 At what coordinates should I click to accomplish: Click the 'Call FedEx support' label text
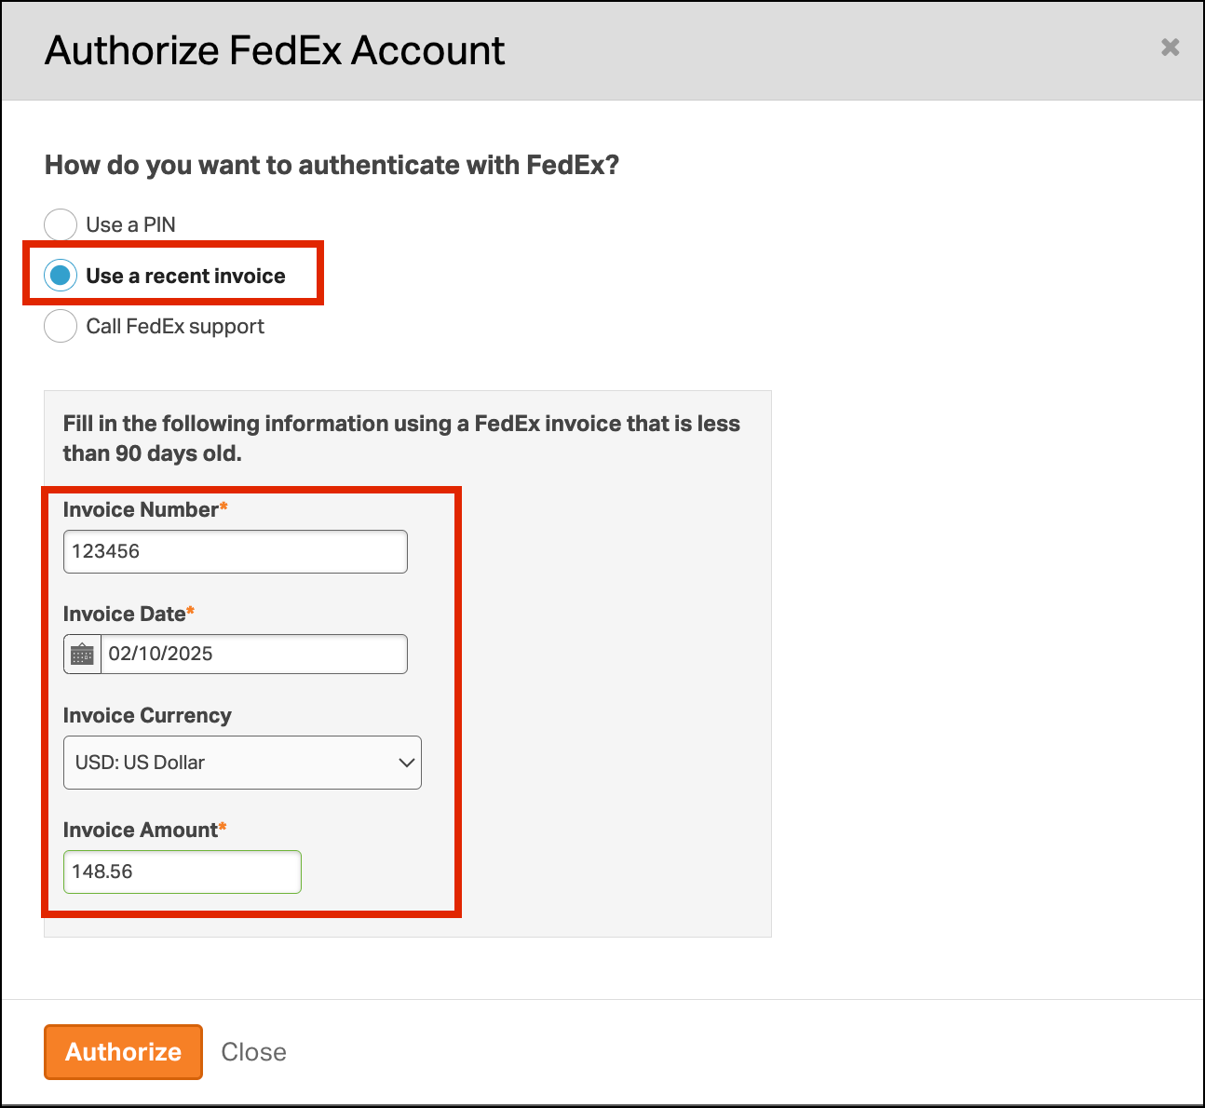click(x=175, y=327)
